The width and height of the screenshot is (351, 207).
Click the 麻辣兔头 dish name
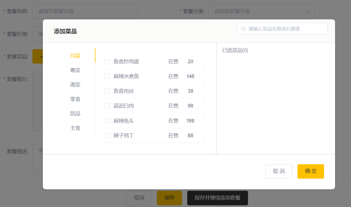point(124,121)
